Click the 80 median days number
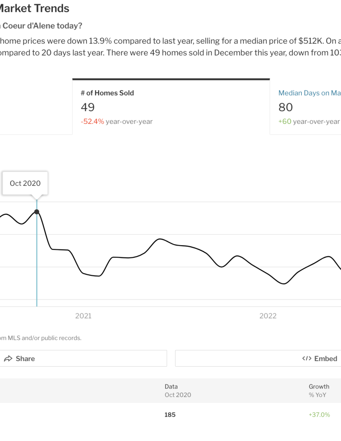This screenshot has width=341, height=441. pos(286,107)
